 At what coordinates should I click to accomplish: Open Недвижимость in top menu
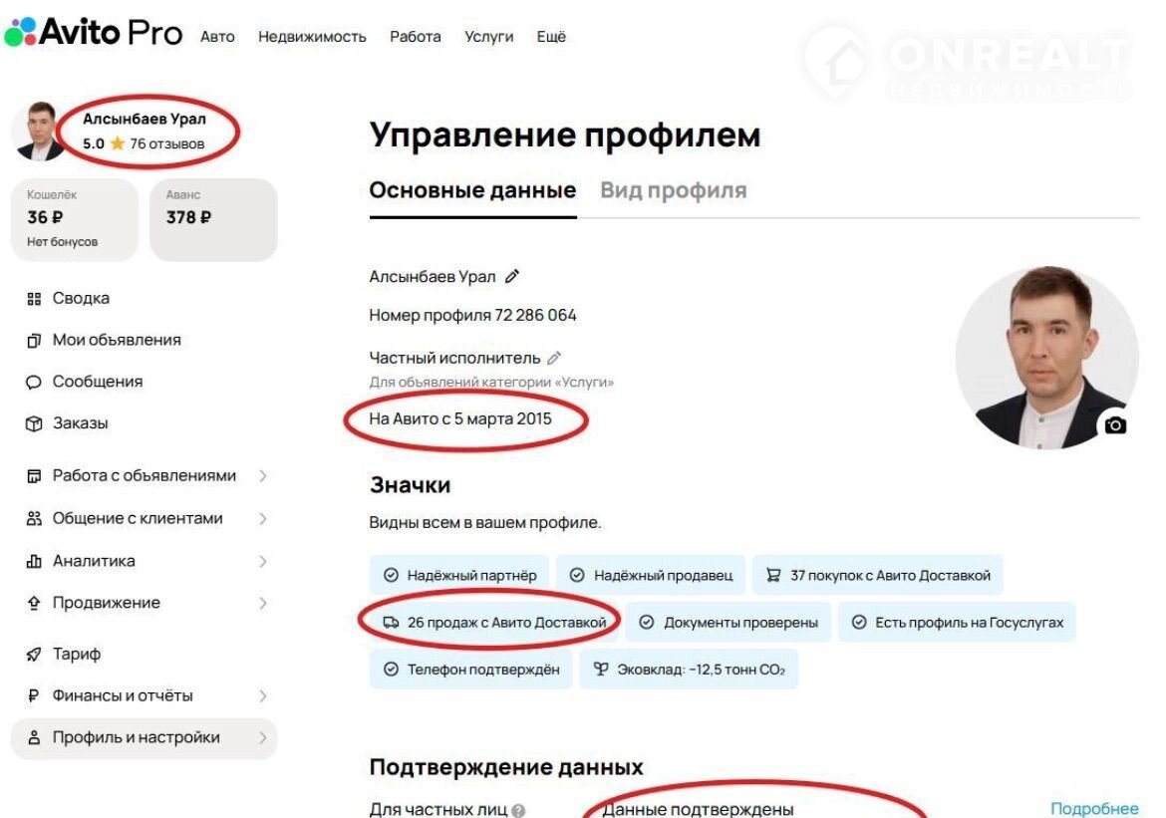312,37
